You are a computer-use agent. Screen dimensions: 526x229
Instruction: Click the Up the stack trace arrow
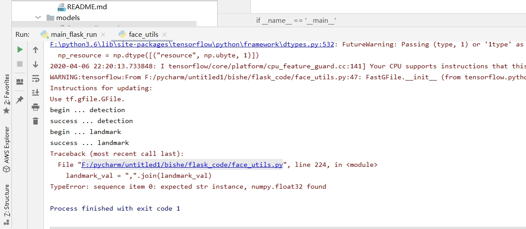coord(35,50)
